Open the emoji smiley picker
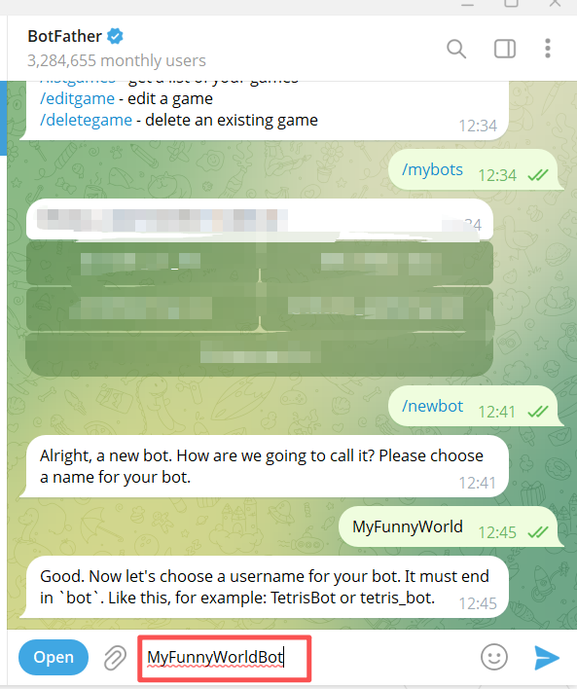This screenshot has width=577, height=689. (x=494, y=657)
